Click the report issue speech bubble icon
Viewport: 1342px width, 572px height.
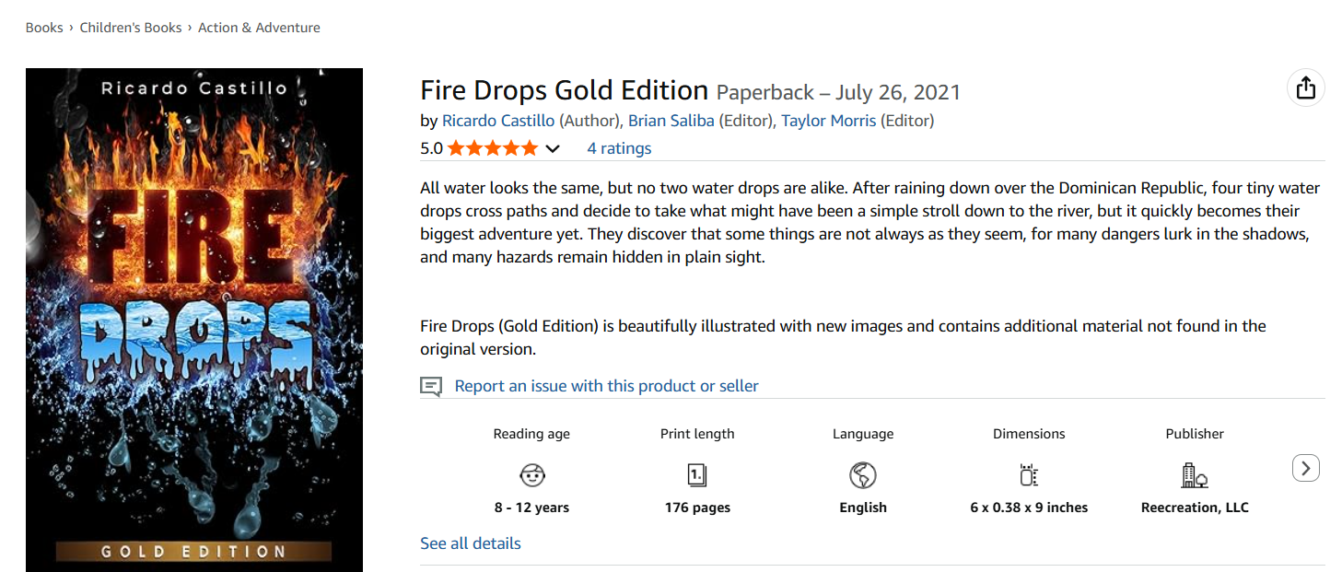tap(431, 386)
